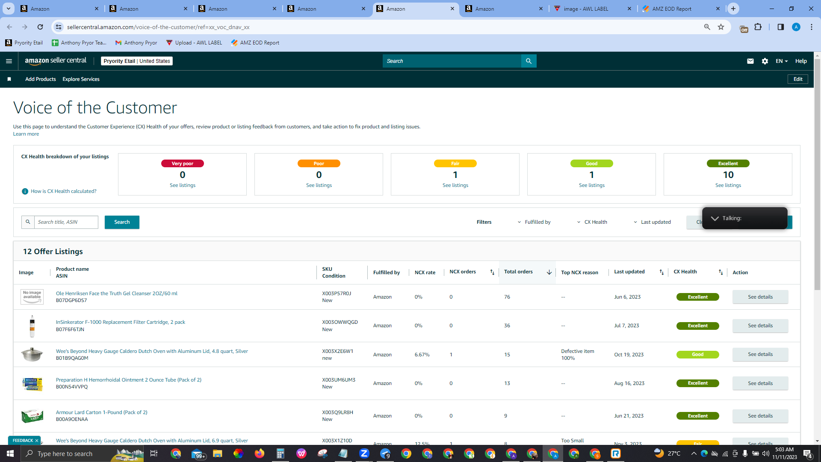See listings under the Very poor card
Viewport: 821px width, 462px height.
click(183, 185)
